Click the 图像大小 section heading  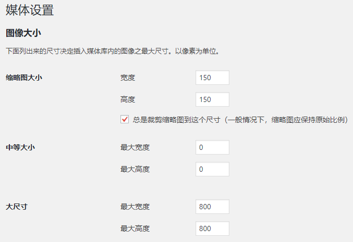pyautogui.click(x=23, y=33)
